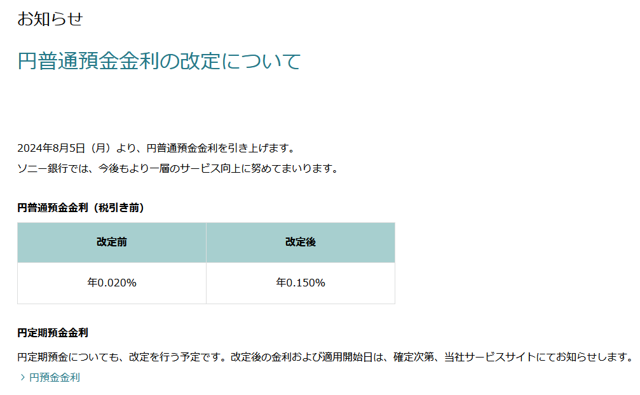Viewport: 640px width, 395px height.
Task: Click the 改定後 table header cell
Action: 301,242
